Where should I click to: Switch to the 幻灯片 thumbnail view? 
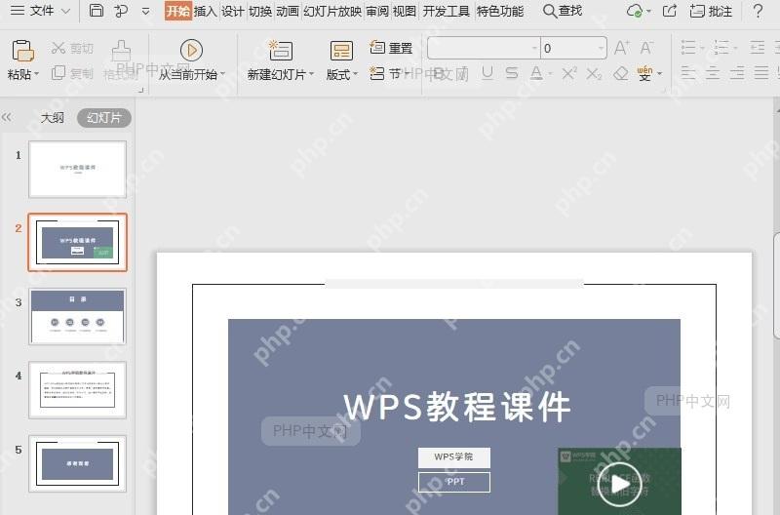pyautogui.click(x=104, y=118)
